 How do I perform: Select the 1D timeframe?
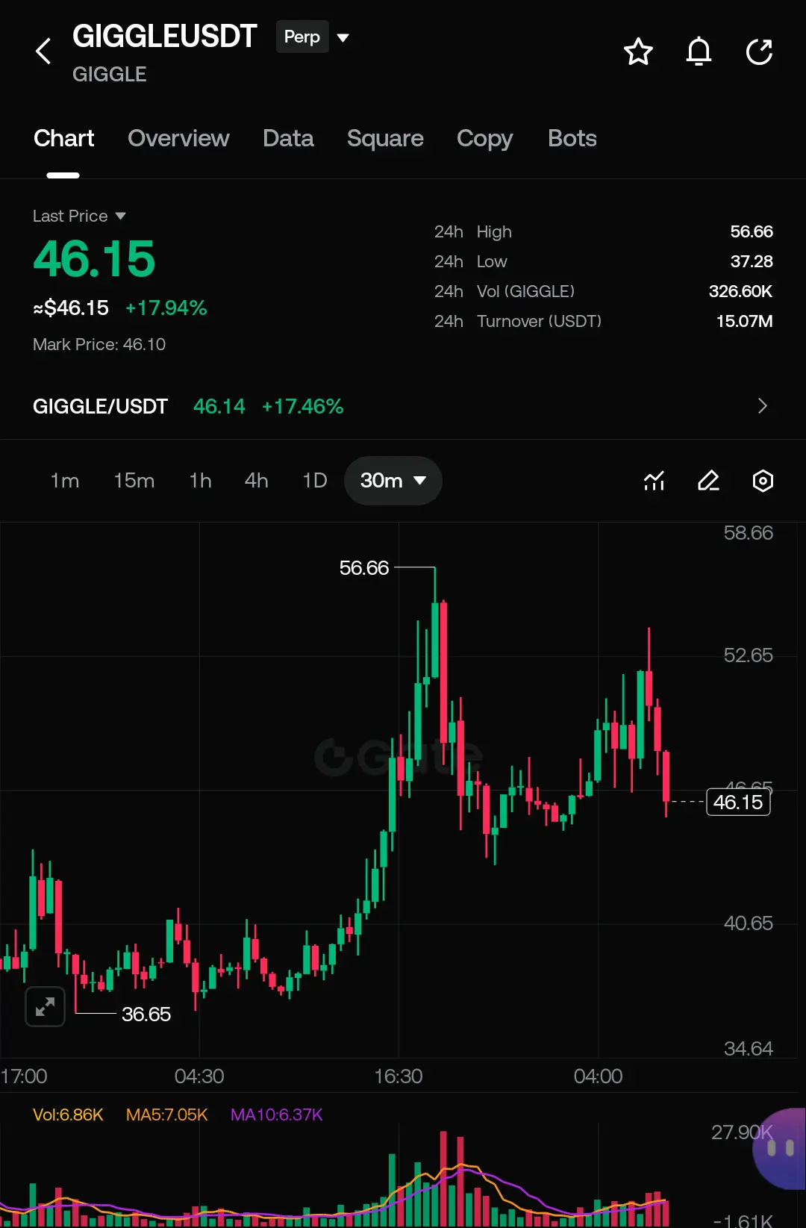point(315,481)
